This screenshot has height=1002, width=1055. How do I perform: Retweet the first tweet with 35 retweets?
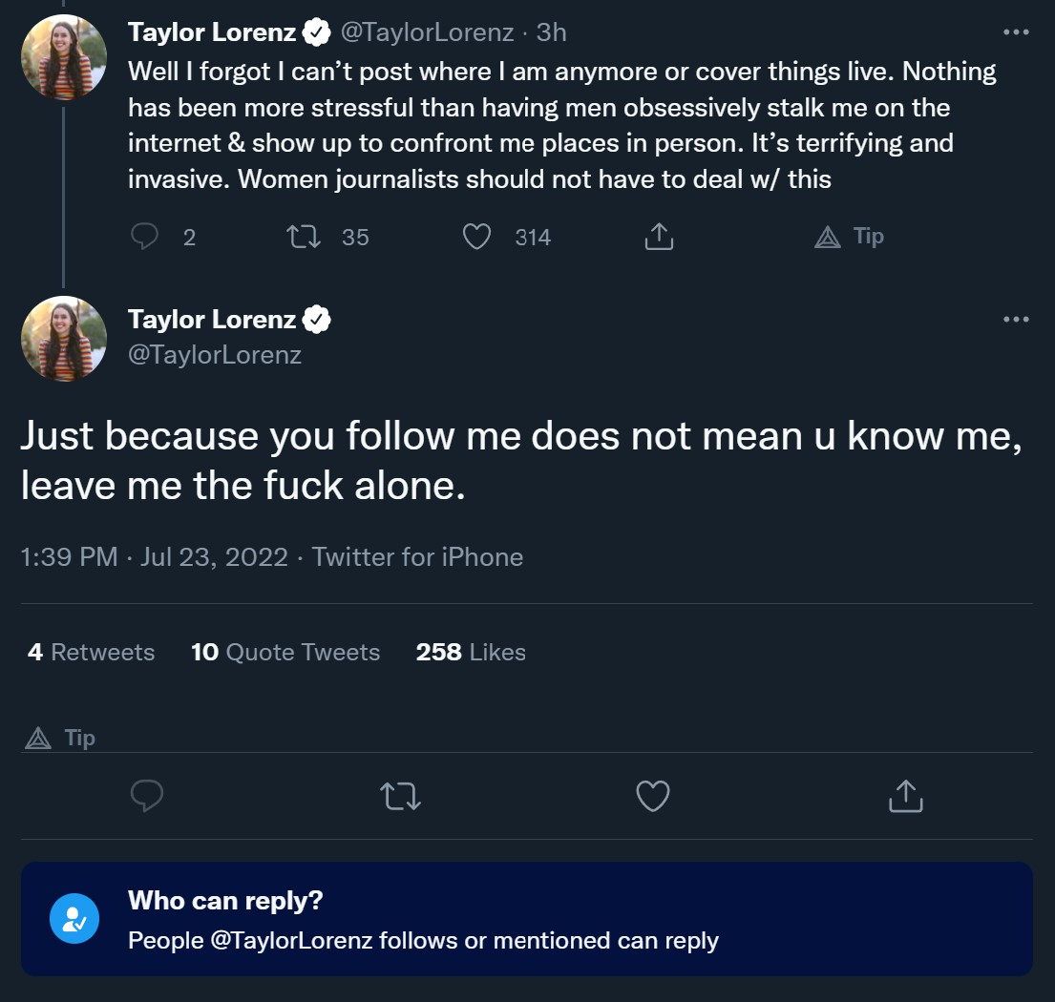[x=304, y=237]
